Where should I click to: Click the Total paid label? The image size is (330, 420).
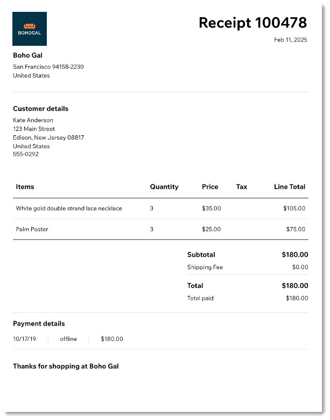[x=200, y=298]
